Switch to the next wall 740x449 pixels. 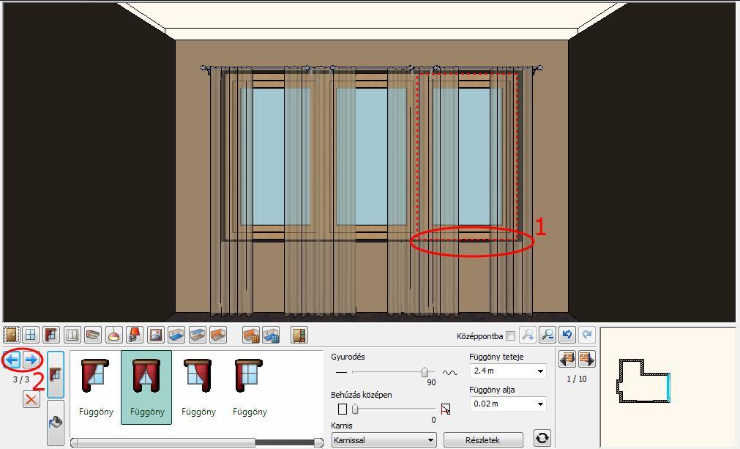click(586, 360)
